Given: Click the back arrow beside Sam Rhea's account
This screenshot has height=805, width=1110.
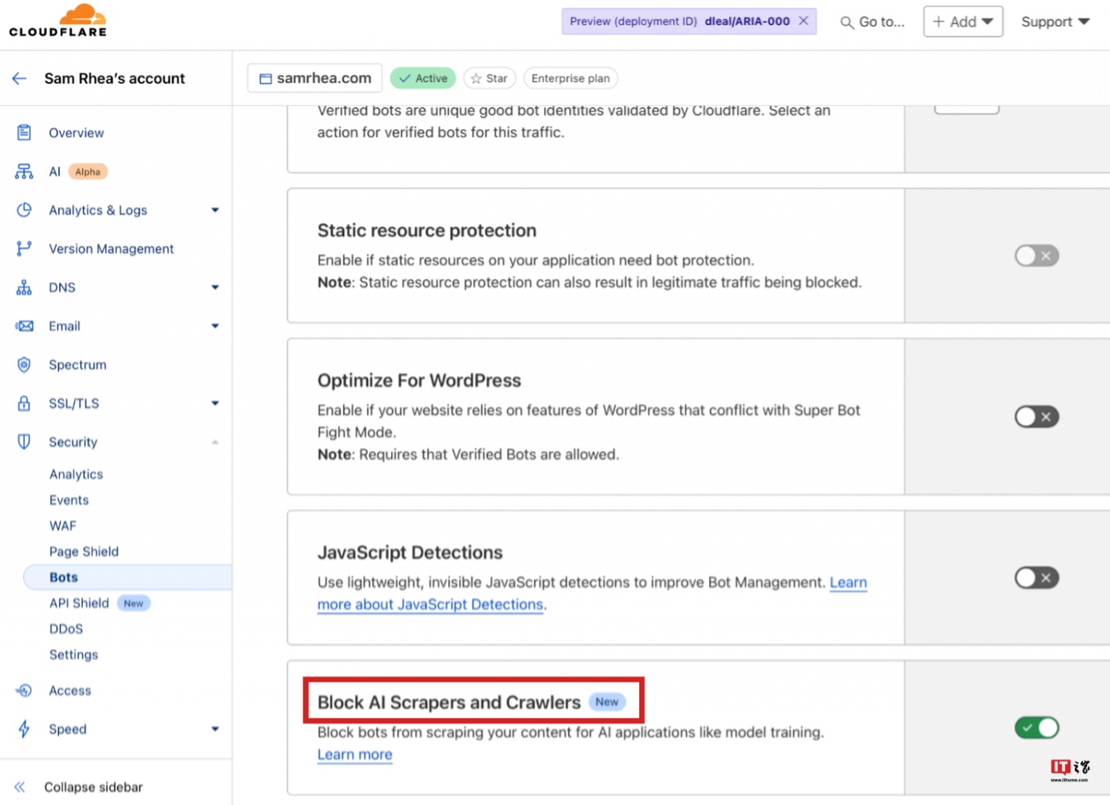Looking at the screenshot, I should point(20,78).
